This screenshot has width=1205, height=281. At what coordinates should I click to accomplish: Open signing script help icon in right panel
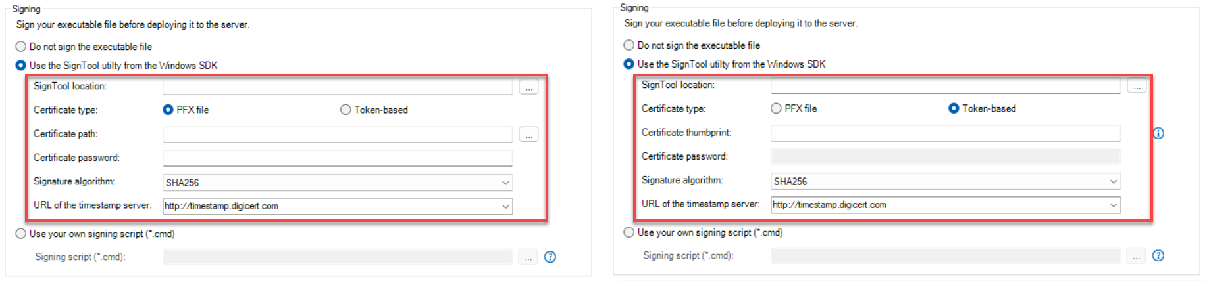pos(1158,255)
